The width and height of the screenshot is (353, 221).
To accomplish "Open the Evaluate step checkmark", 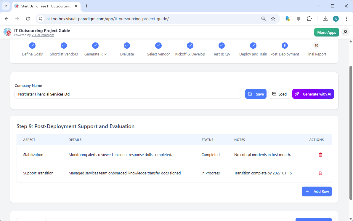I will coord(127,45).
